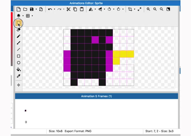The image size is (191, 136).
Task: Click the frame index label 0
Action: click(26, 122)
